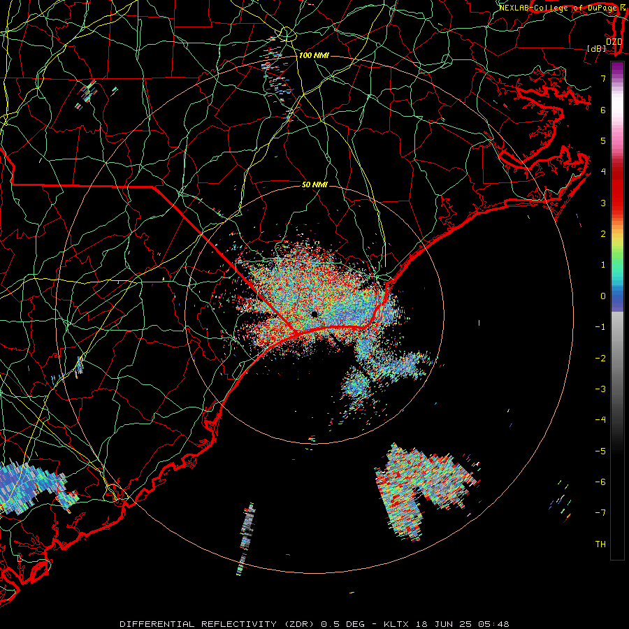Click the gray -2 dB band on color bar
This screenshot has height=629, width=629.
point(617,358)
